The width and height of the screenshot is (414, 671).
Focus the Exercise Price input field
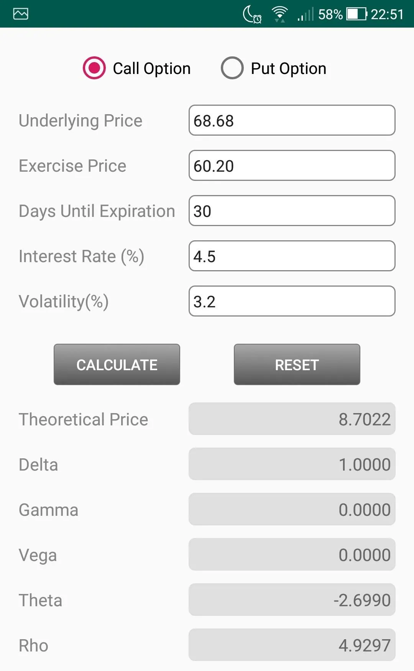tap(292, 166)
